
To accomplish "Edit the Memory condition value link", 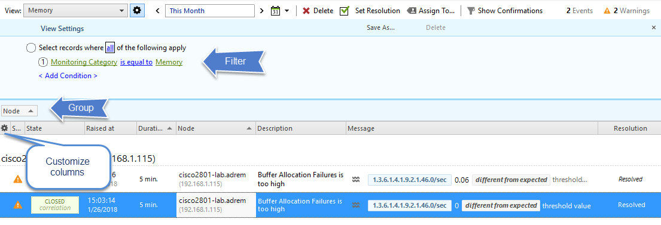I will point(169,62).
